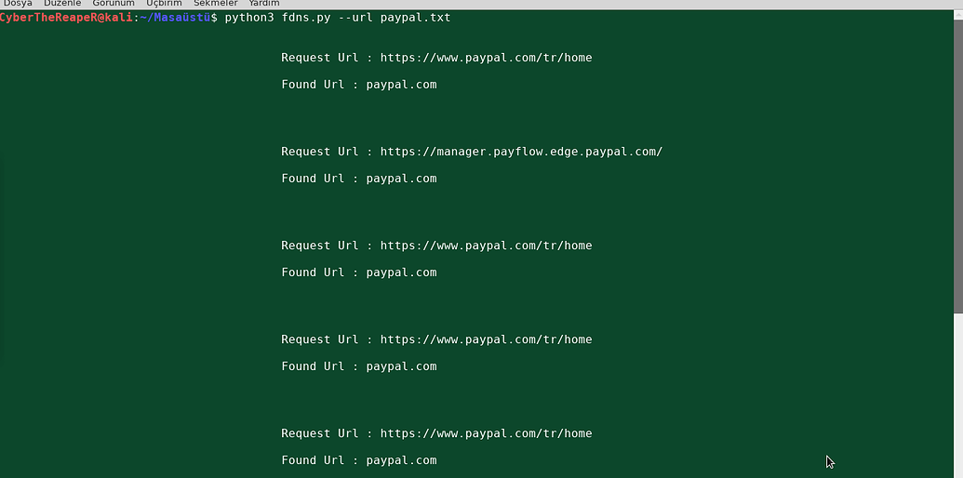Click Found Url result under payflow request
Viewport: 963px width, 478px height.
pyautogui.click(x=358, y=179)
